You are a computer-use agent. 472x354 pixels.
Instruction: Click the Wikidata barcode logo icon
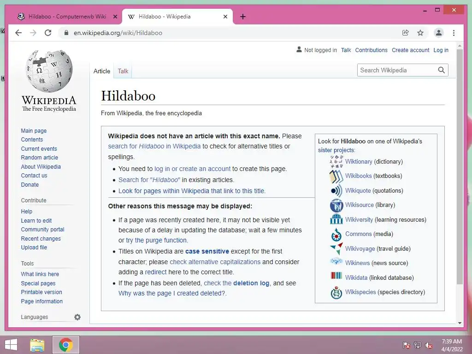(x=336, y=276)
